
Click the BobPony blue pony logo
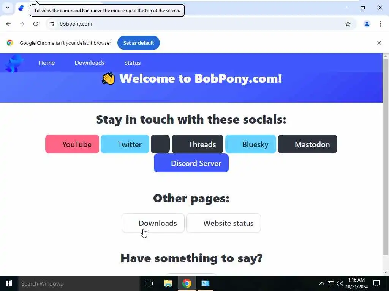click(14, 63)
